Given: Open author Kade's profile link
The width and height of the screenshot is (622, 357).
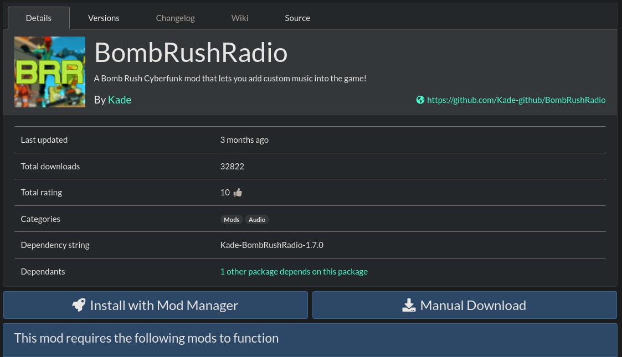Looking at the screenshot, I should [120, 100].
